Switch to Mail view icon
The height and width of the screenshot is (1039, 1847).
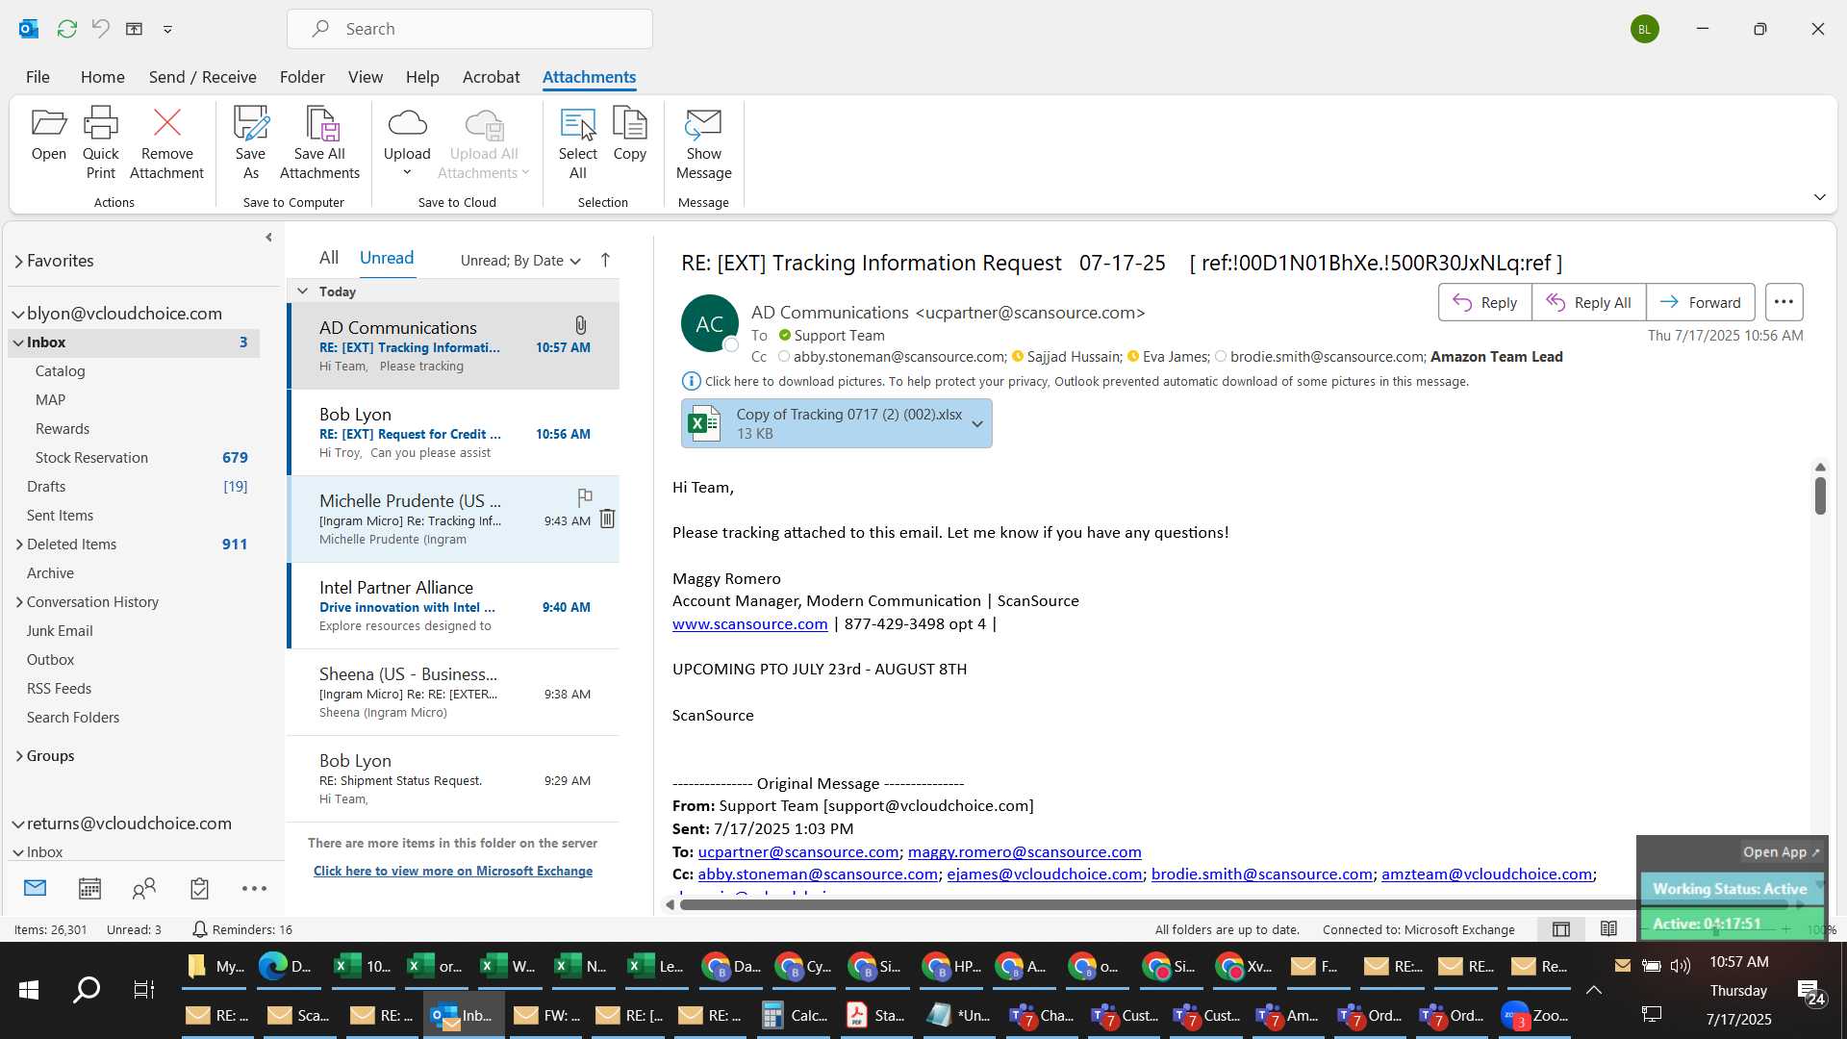[x=35, y=889]
